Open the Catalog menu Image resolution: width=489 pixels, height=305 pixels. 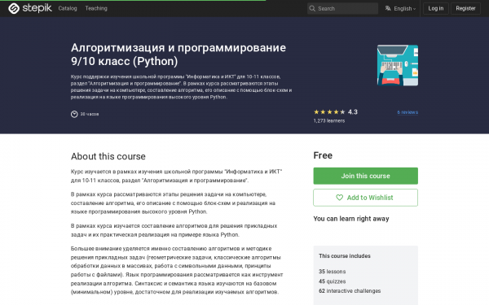68,8
